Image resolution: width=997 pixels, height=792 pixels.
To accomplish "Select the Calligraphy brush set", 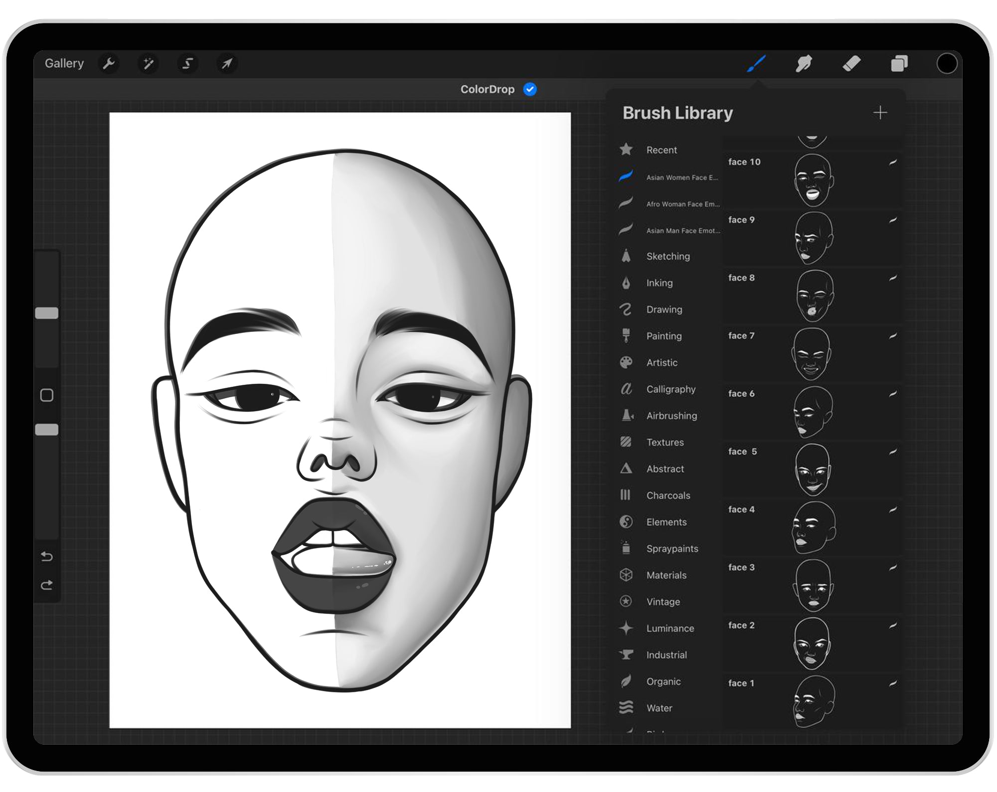I will [x=670, y=389].
